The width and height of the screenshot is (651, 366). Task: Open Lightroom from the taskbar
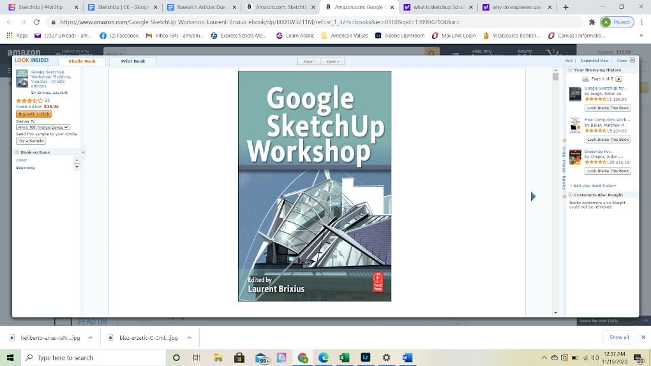point(365,357)
